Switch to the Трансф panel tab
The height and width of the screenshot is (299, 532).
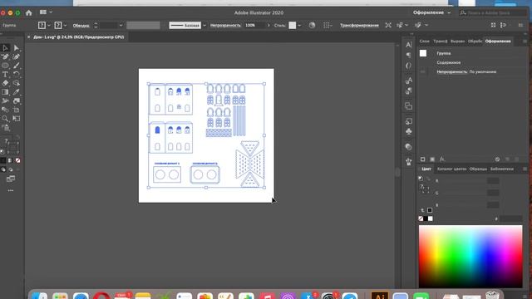[440, 42]
